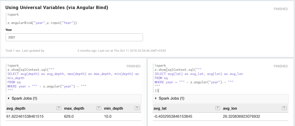The image size is (295, 126).
Task: Click the FROM eq line in depth query
Action: click(x=14, y=82)
